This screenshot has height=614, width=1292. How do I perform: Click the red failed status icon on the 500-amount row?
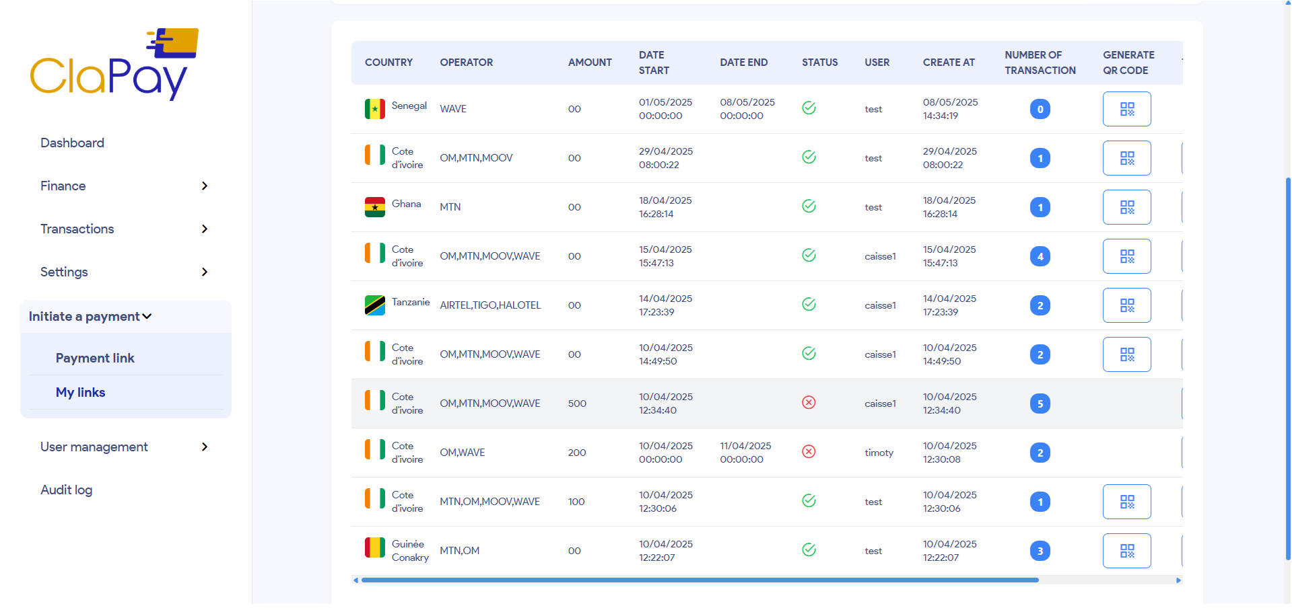click(x=808, y=402)
